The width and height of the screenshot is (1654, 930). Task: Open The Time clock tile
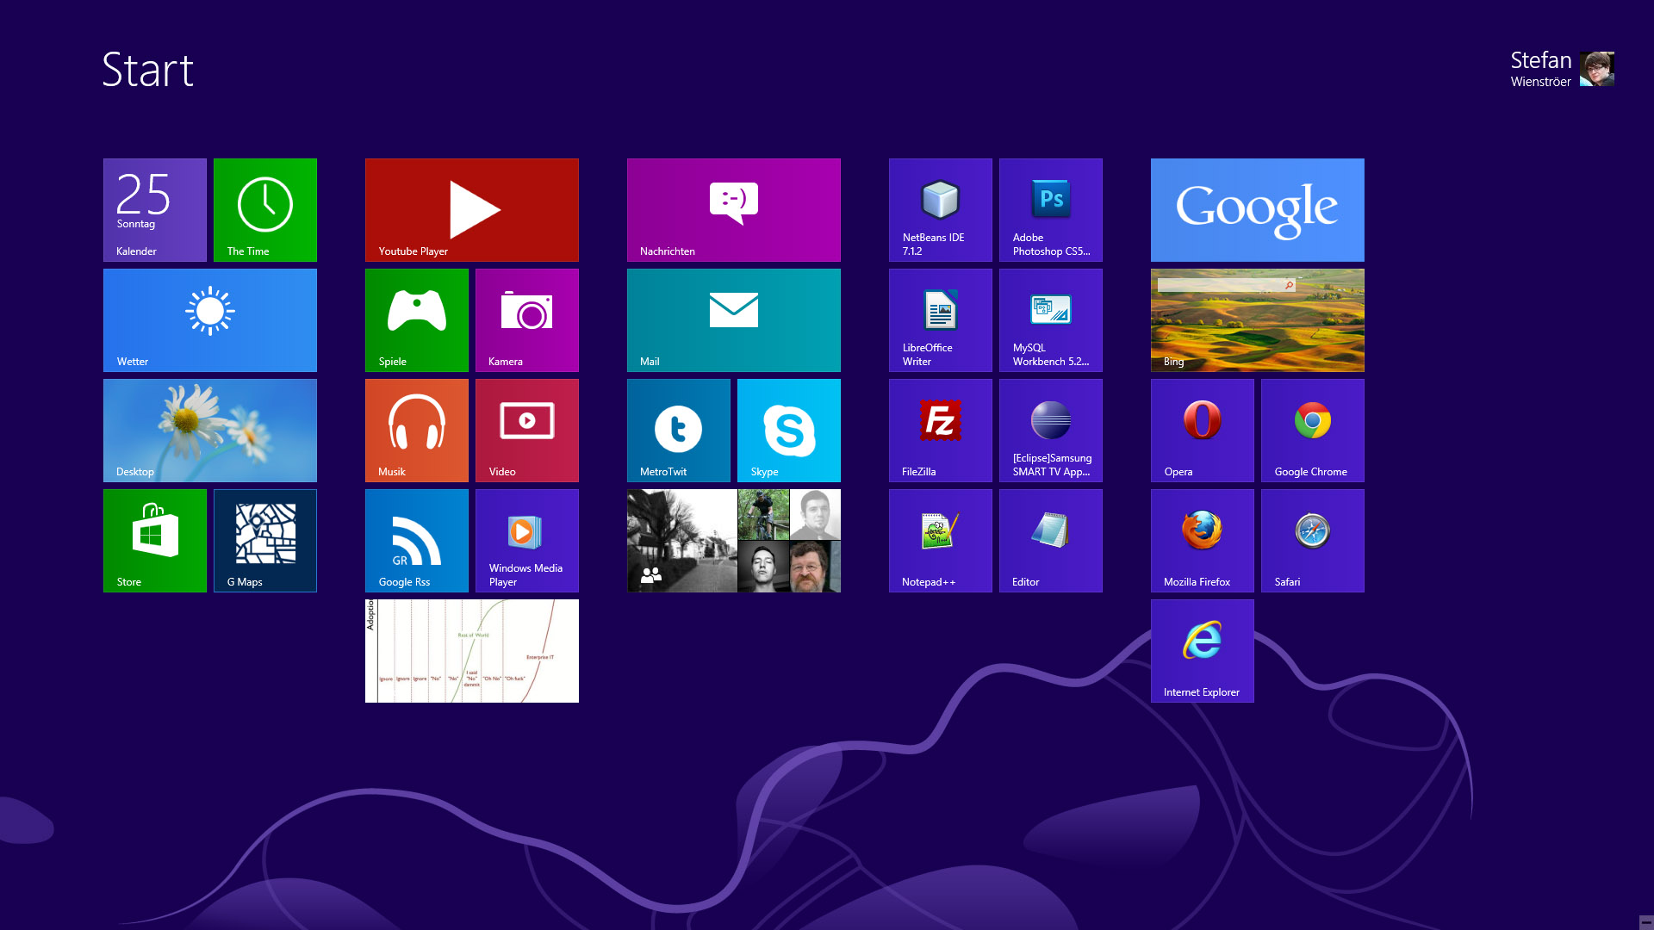265,210
